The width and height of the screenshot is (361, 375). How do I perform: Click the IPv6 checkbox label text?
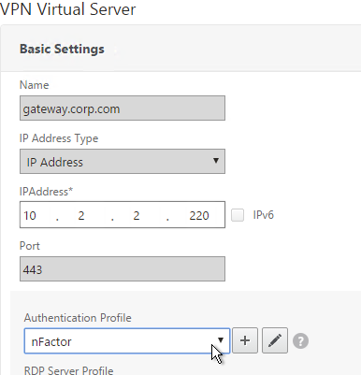tap(263, 215)
